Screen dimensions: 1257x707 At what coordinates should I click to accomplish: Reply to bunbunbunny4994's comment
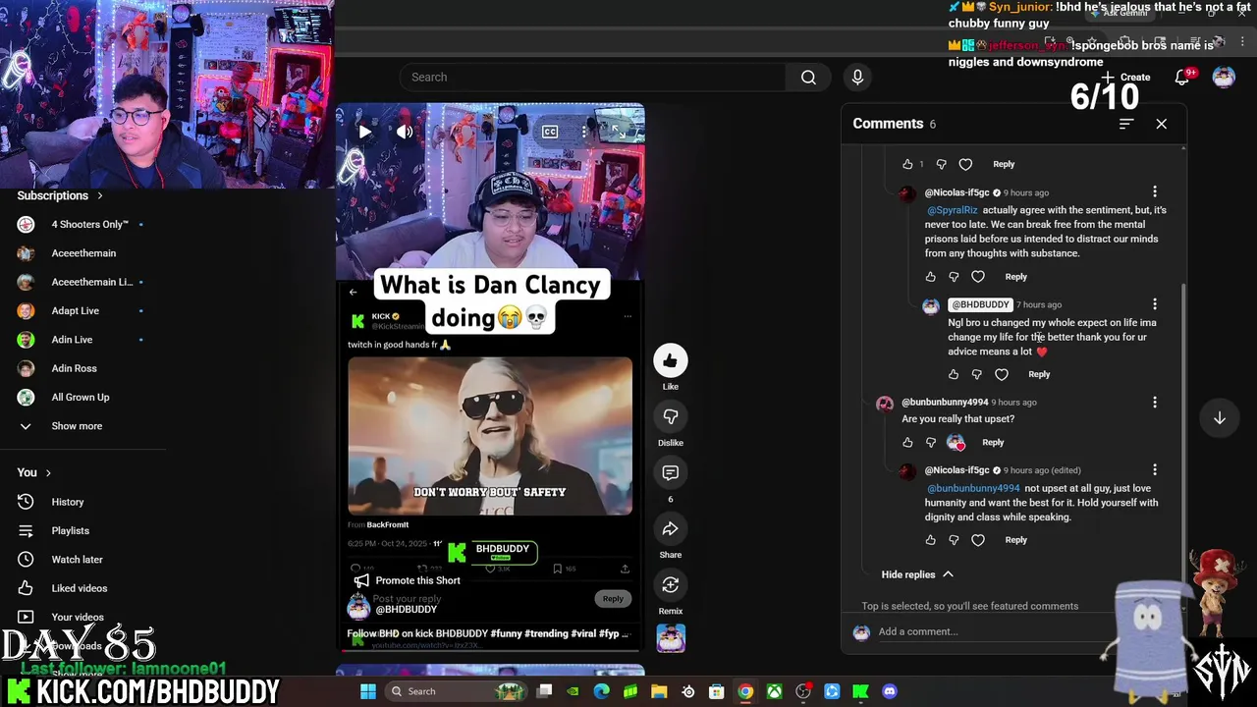(993, 442)
